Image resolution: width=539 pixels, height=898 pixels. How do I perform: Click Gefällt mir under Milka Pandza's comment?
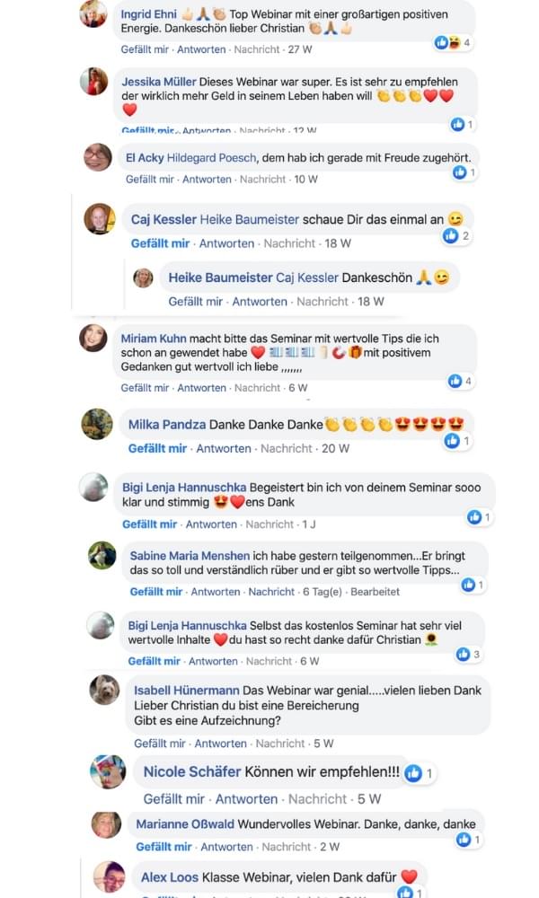tap(157, 448)
